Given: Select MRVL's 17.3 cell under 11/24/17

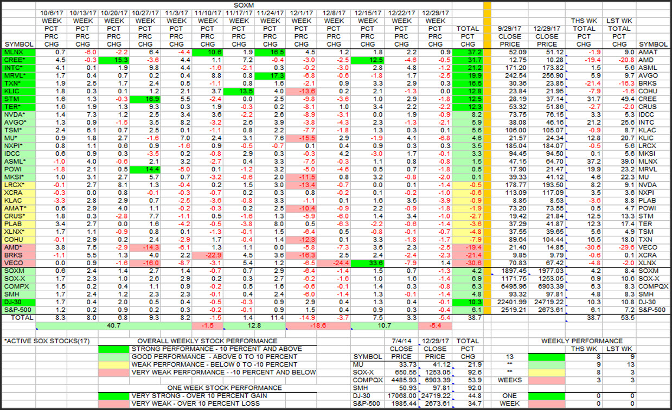Looking at the screenshot, I should pyautogui.click(x=270, y=76).
